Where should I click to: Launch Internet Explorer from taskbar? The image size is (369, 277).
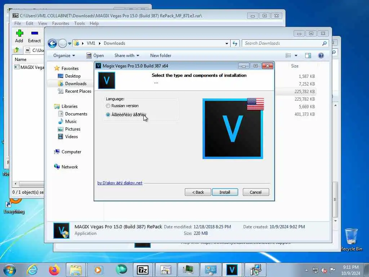tap(32, 270)
